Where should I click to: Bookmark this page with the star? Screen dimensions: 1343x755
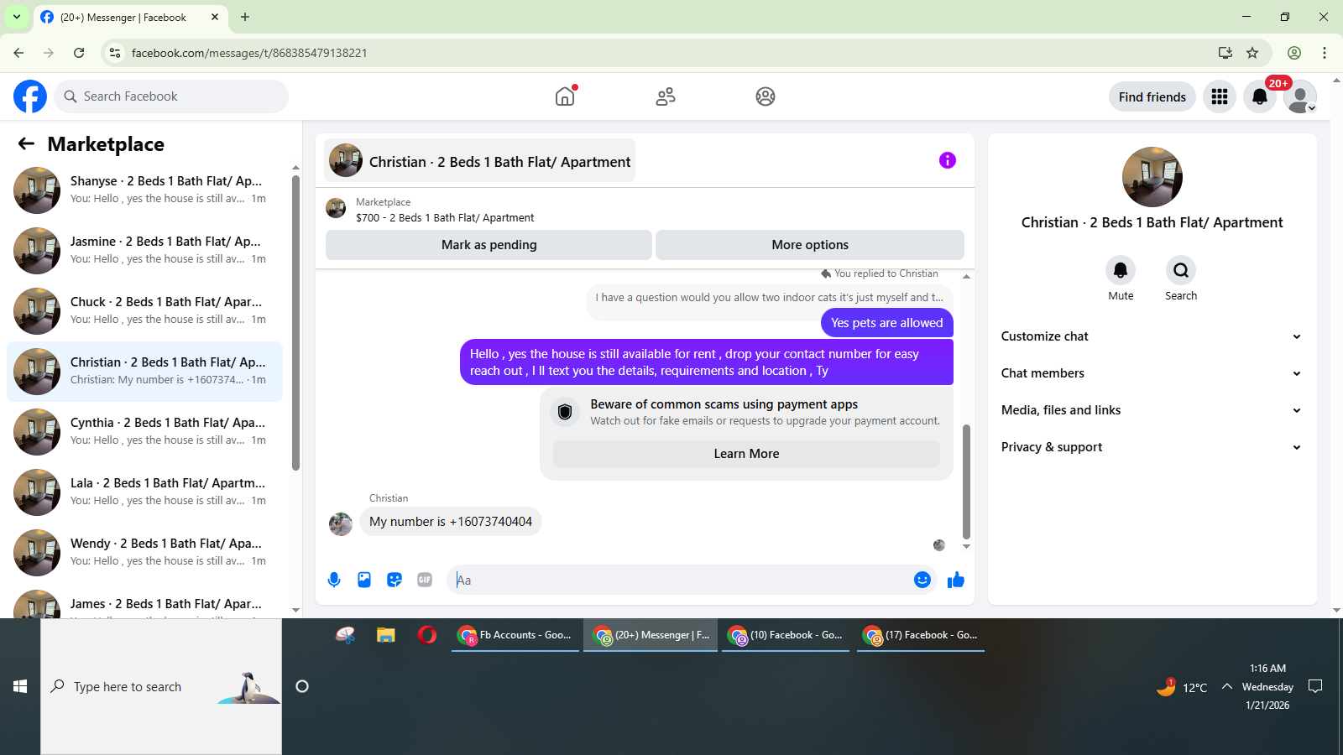1252,53
